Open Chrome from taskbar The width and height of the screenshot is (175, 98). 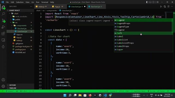click(110, 95)
